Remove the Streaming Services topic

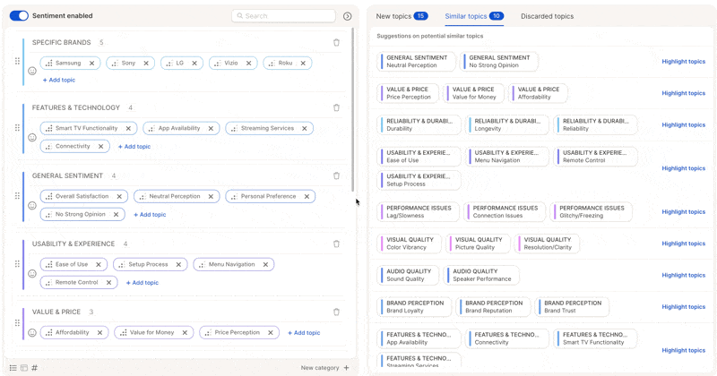click(305, 128)
